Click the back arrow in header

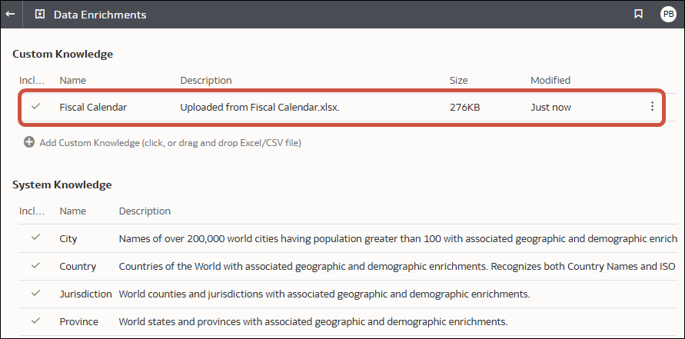[x=11, y=15]
